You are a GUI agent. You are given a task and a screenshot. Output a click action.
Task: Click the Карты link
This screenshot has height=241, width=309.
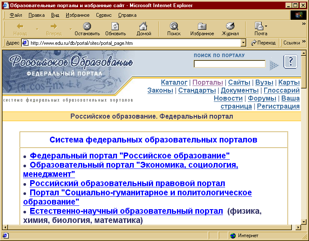pos(289,82)
